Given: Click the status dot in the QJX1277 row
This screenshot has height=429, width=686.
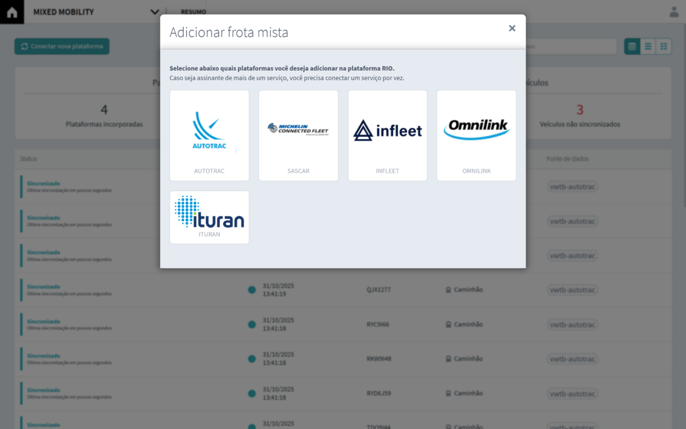Looking at the screenshot, I should coord(252,290).
